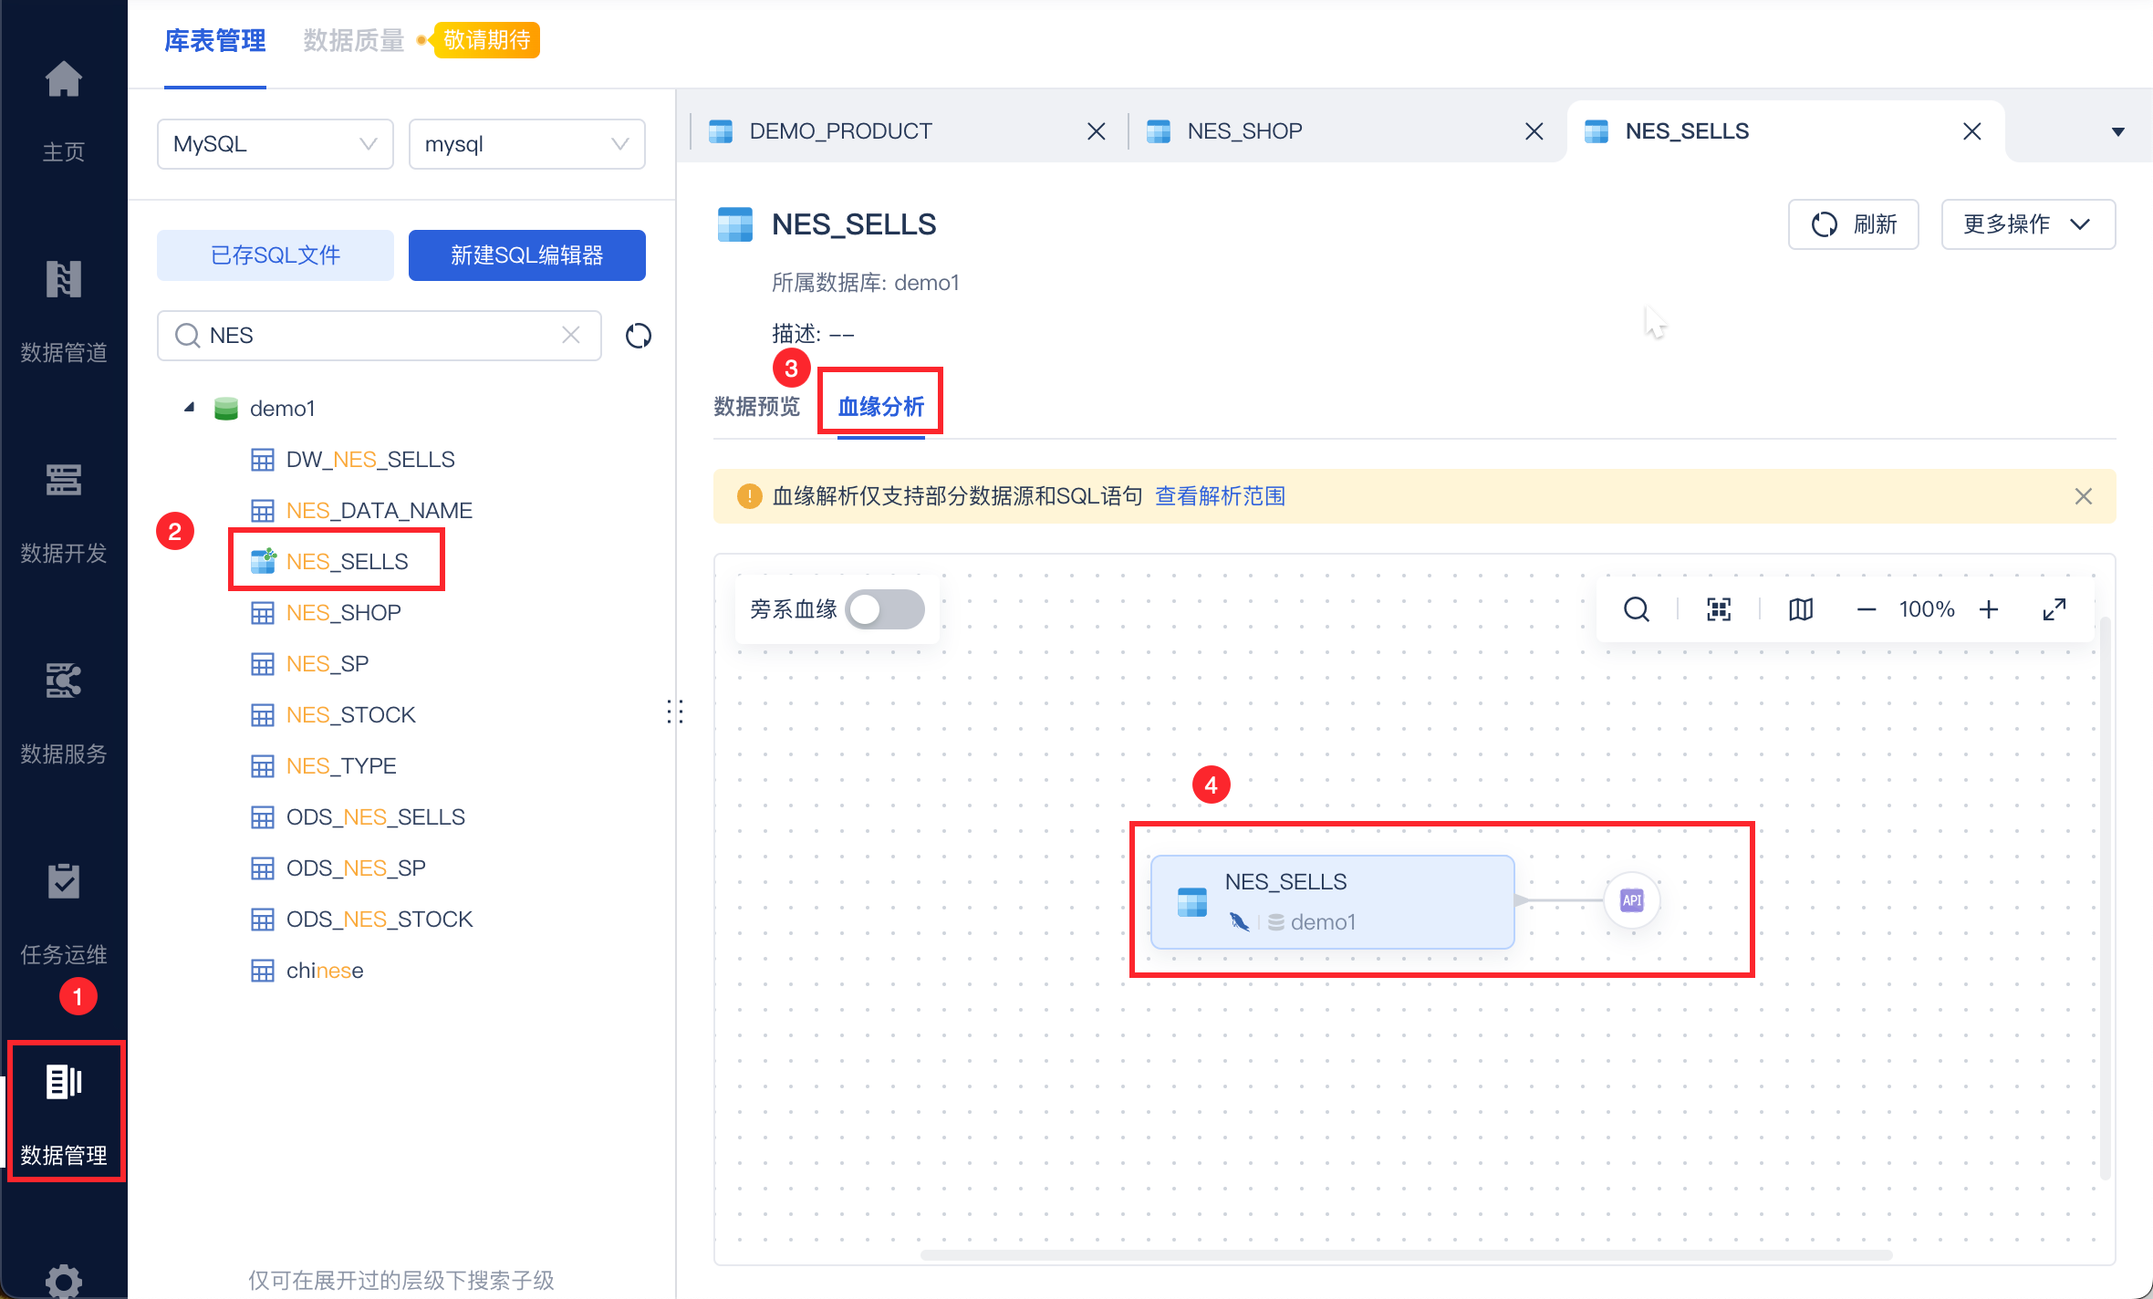
Task: Open 数据开发 in the sidebar
Action: click(63, 480)
